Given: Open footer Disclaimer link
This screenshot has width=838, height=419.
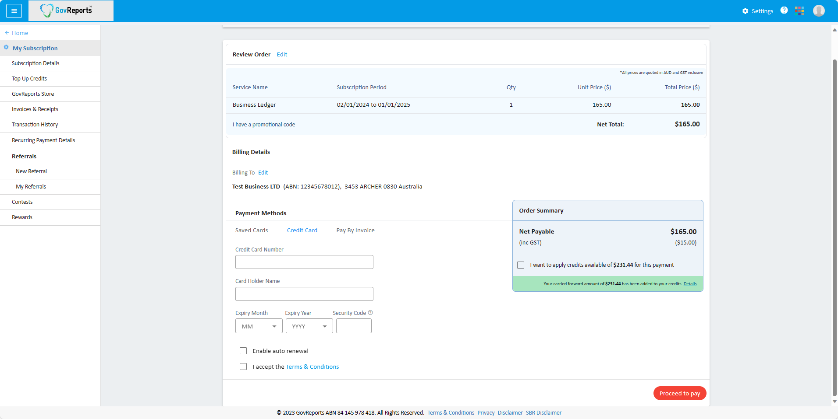Looking at the screenshot, I should point(510,413).
